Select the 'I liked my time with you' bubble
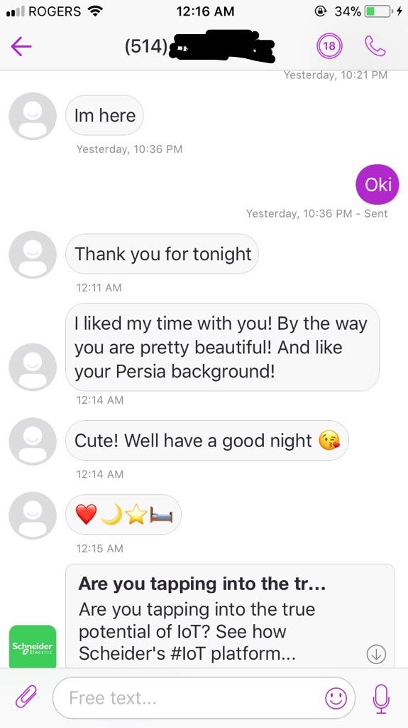 (x=222, y=347)
